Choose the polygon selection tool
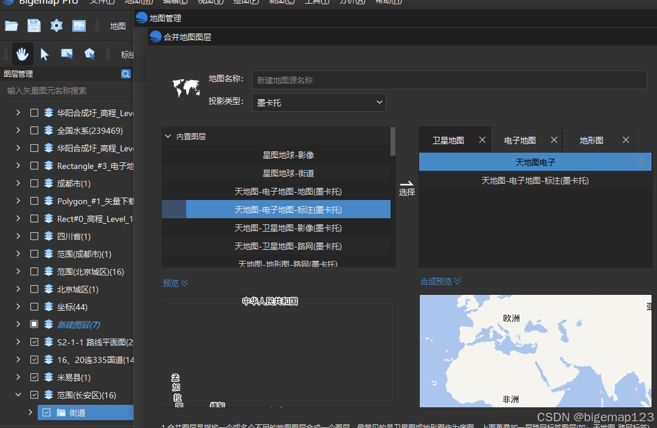This screenshot has width=657, height=428. click(89, 53)
